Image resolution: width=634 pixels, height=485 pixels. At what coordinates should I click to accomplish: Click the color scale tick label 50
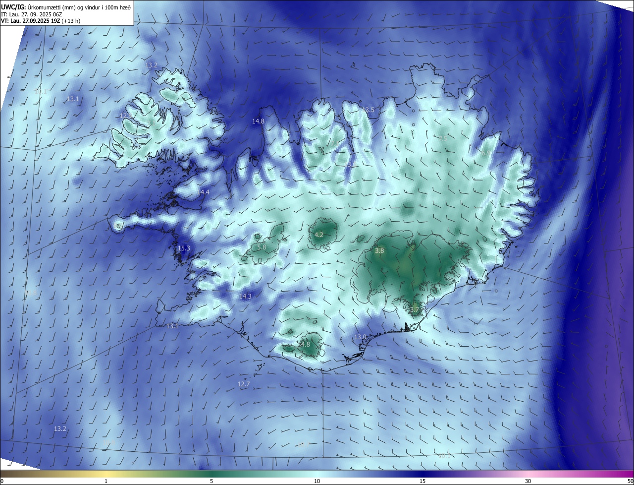pos(630,481)
